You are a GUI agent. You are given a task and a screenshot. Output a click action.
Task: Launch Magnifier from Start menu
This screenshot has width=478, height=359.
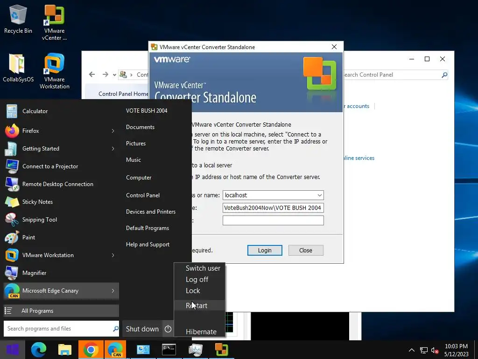pos(61,273)
